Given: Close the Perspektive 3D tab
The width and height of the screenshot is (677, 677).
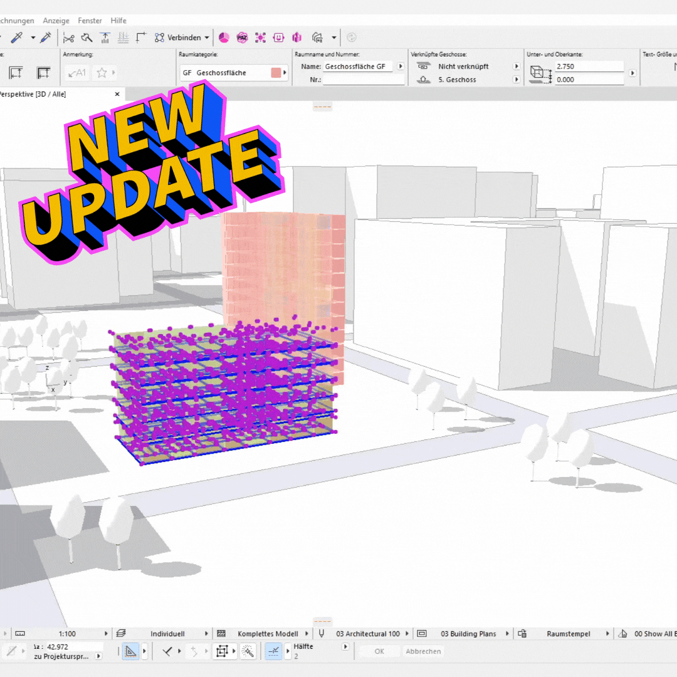Looking at the screenshot, I should [x=117, y=94].
